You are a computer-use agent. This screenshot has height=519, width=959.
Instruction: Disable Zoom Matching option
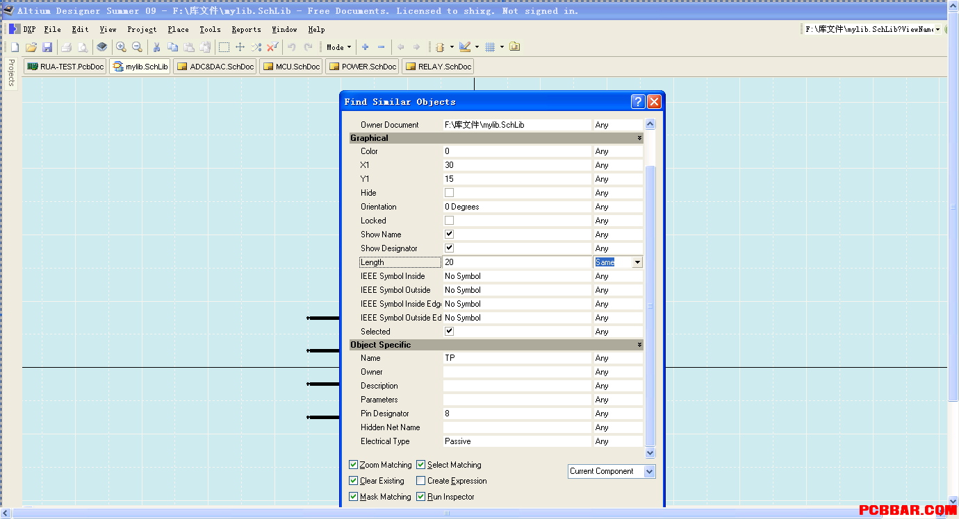tap(354, 465)
